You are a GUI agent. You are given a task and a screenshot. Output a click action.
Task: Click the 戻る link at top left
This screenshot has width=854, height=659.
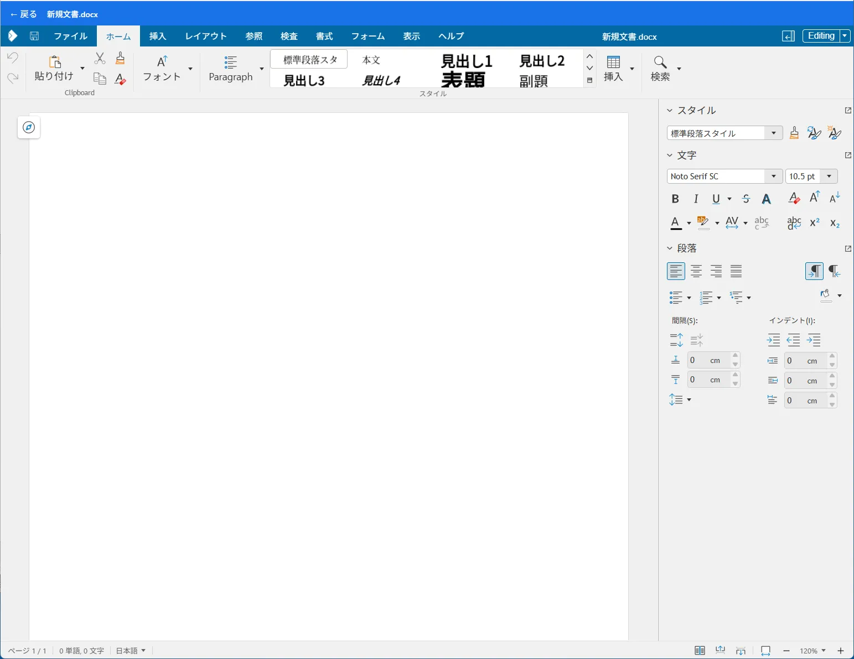click(23, 14)
